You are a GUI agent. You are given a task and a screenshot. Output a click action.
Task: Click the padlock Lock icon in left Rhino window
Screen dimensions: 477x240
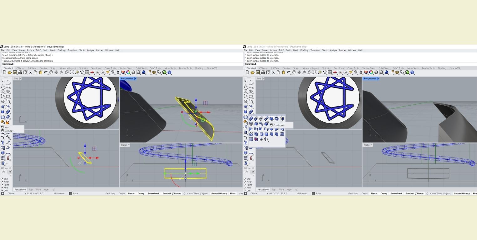tap(118, 72)
